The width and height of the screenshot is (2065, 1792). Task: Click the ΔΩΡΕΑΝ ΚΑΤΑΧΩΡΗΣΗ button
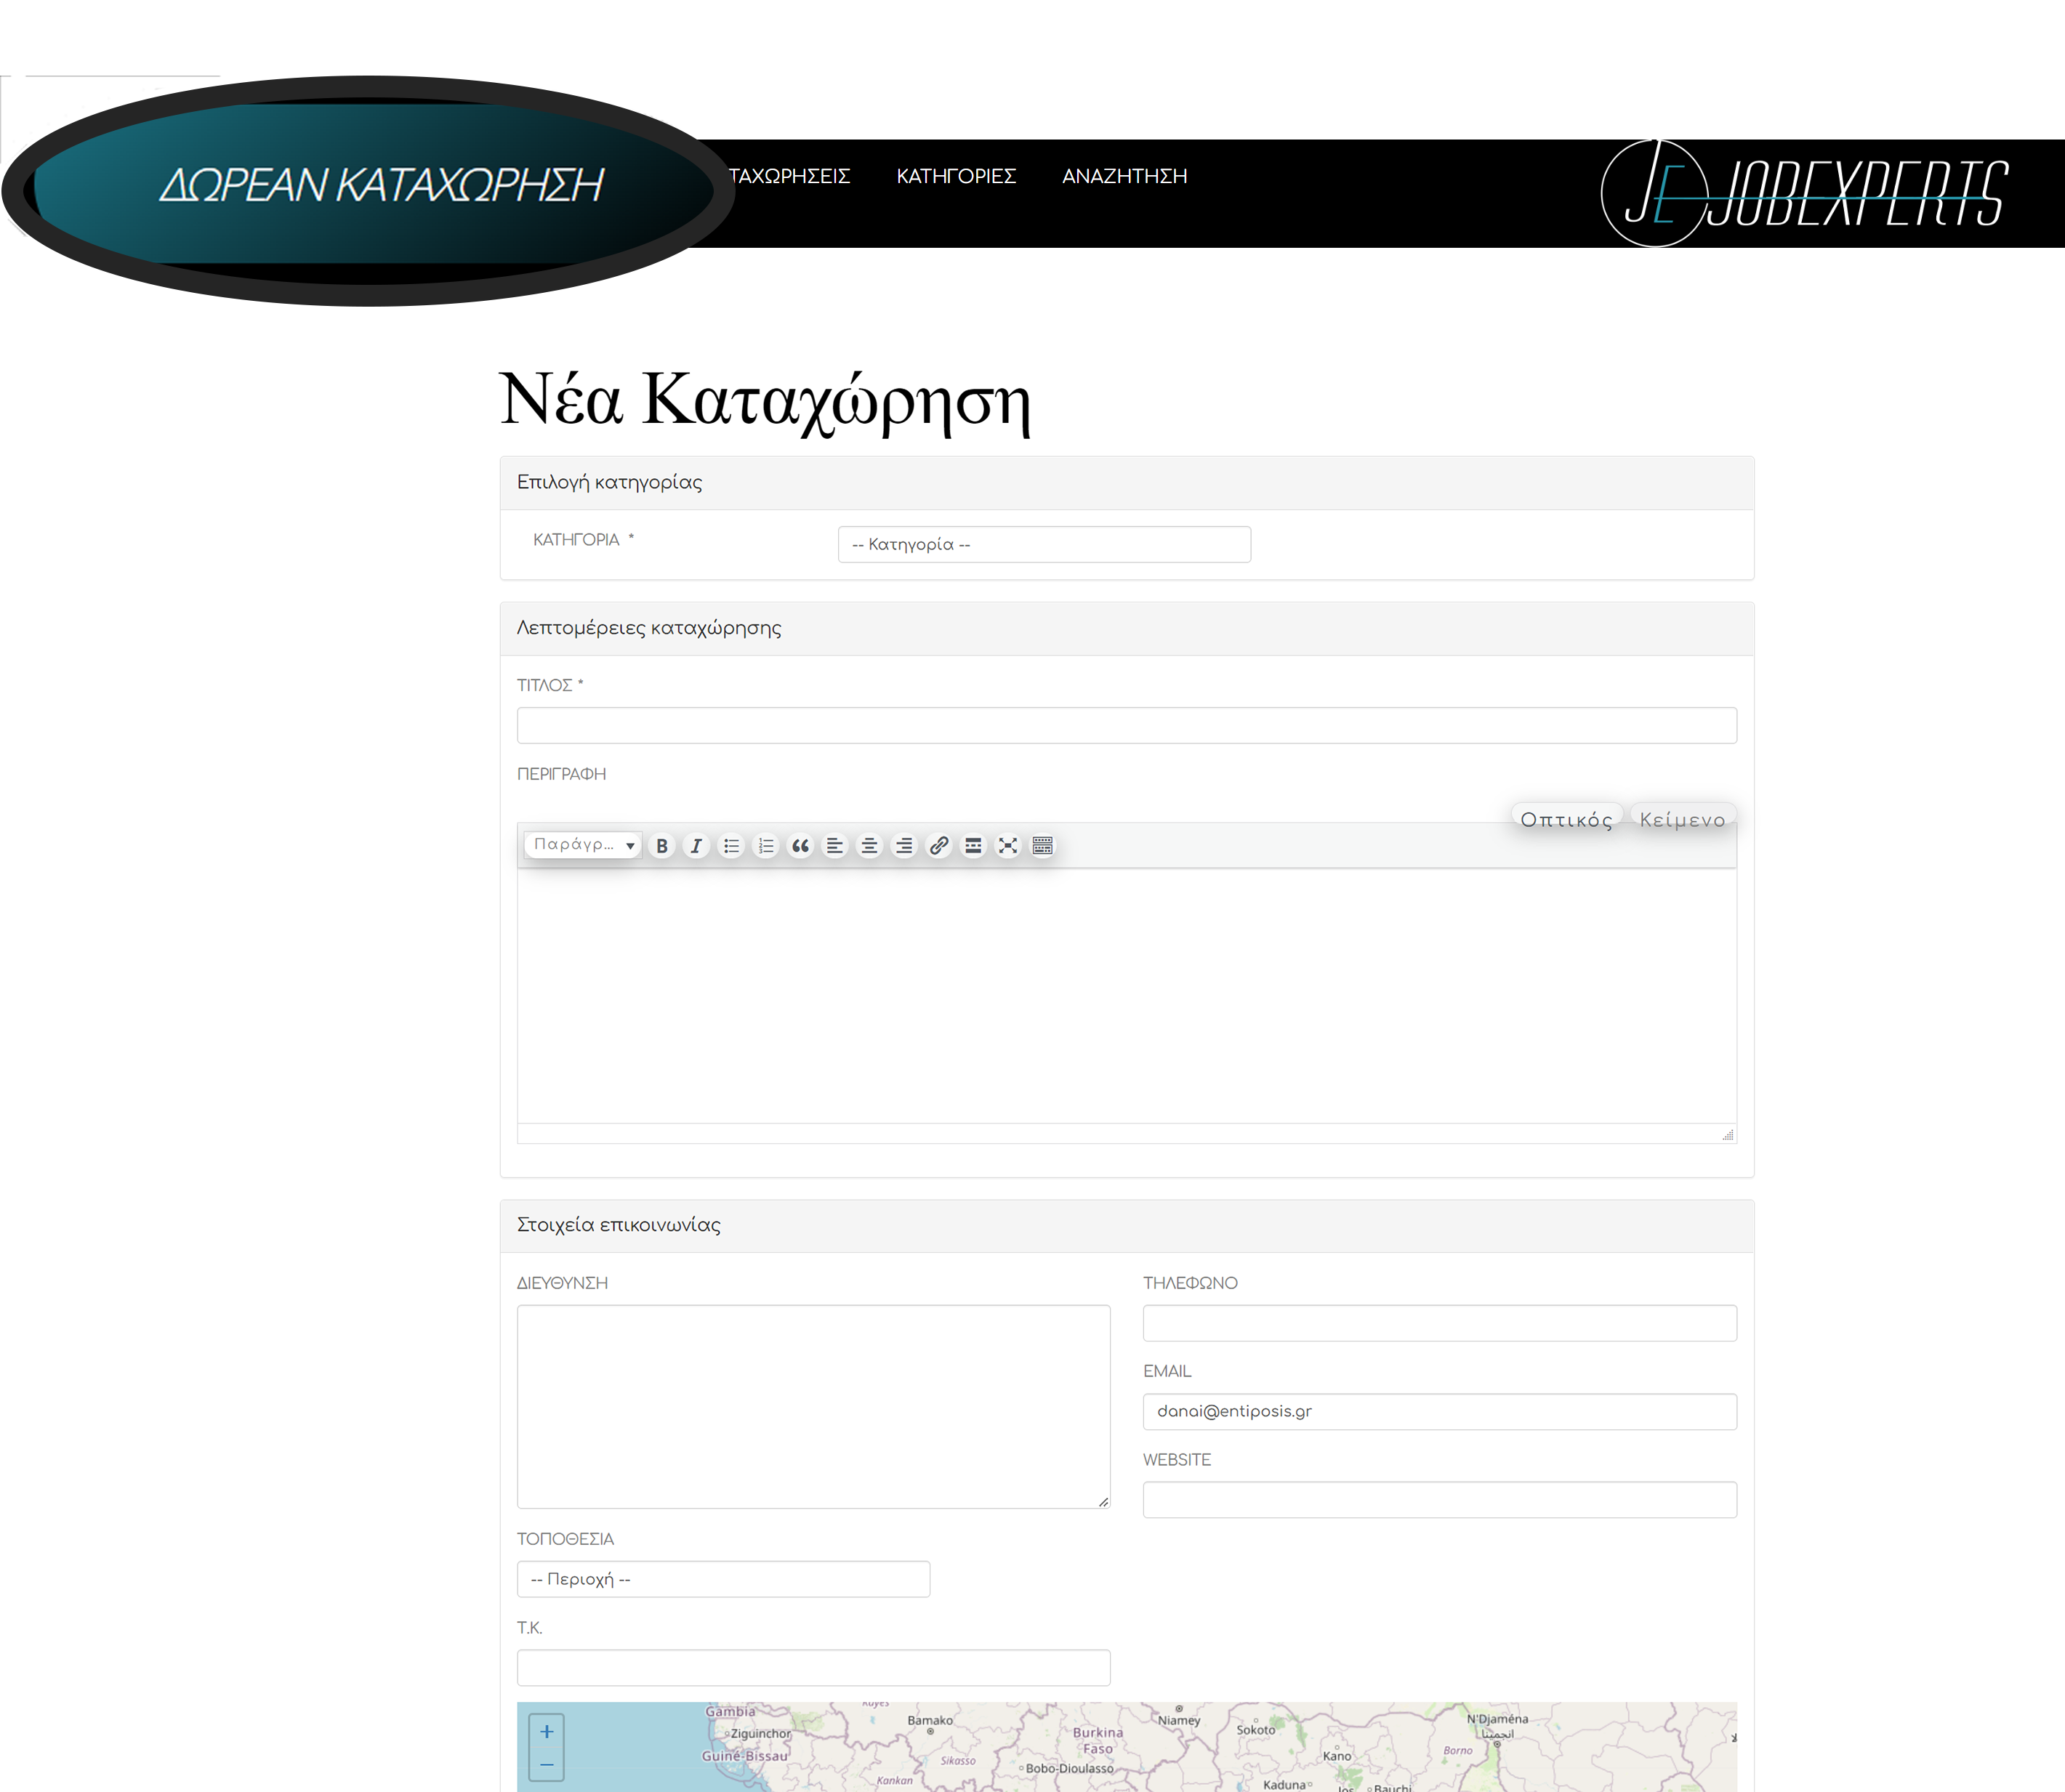380,185
